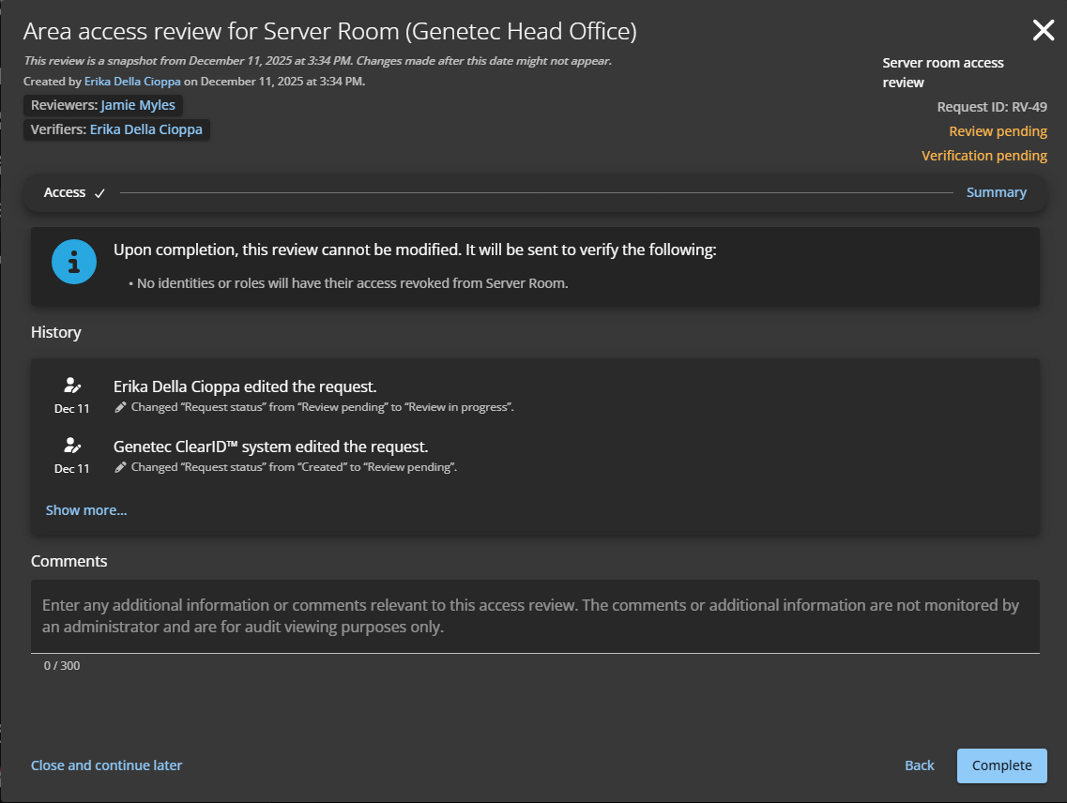Click the user icon beside Genetec ClearID entry
This screenshot has height=803, width=1067.
72,444
